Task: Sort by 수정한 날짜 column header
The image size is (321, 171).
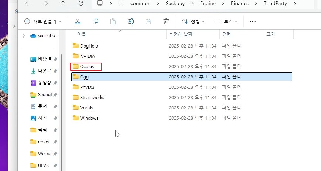Action: (181, 34)
